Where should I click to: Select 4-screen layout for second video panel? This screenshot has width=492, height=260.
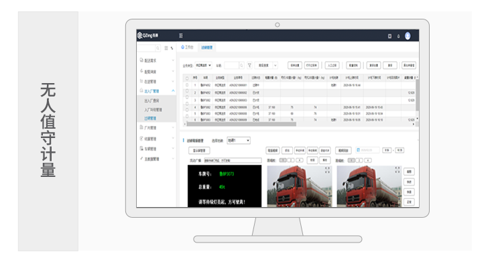(368, 160)
